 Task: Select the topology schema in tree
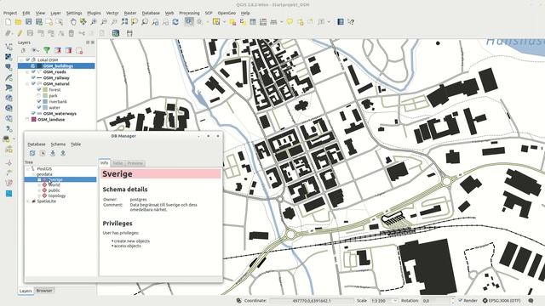57,196
